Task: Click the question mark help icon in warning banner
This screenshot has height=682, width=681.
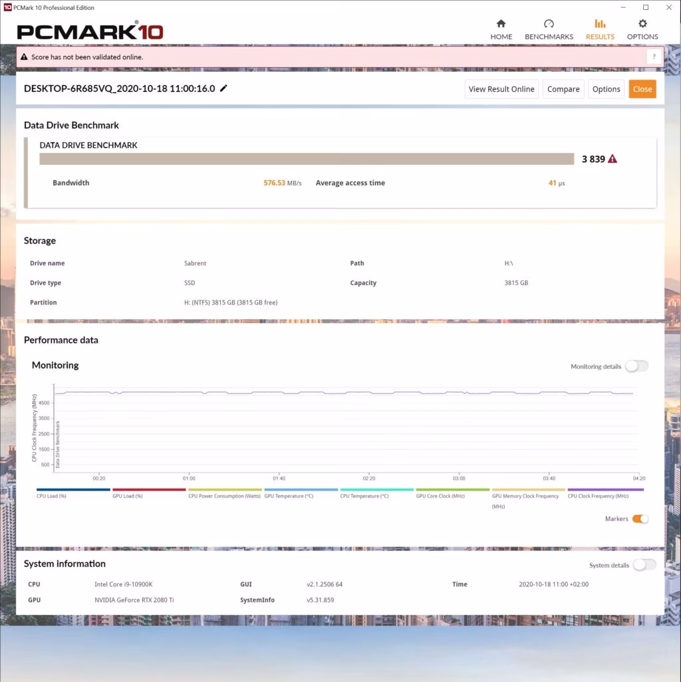Action: click(654, 57)
